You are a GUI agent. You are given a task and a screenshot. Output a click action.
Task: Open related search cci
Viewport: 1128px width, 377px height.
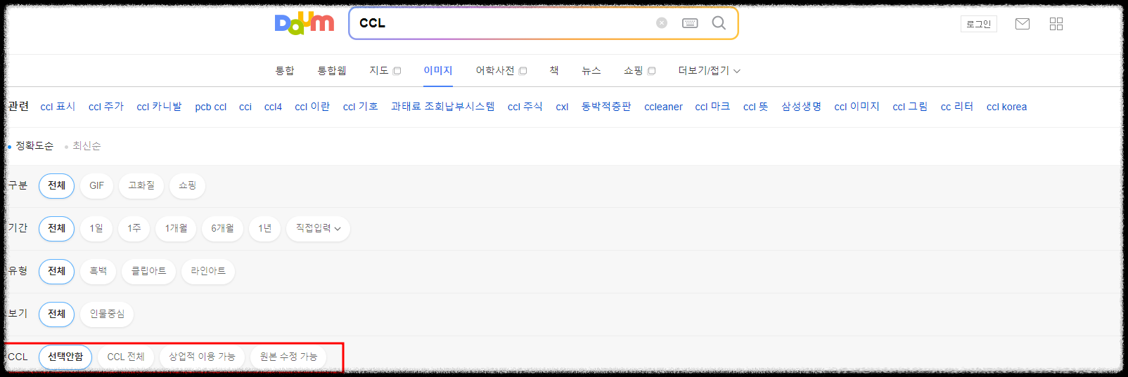click(x=245, y=107)
